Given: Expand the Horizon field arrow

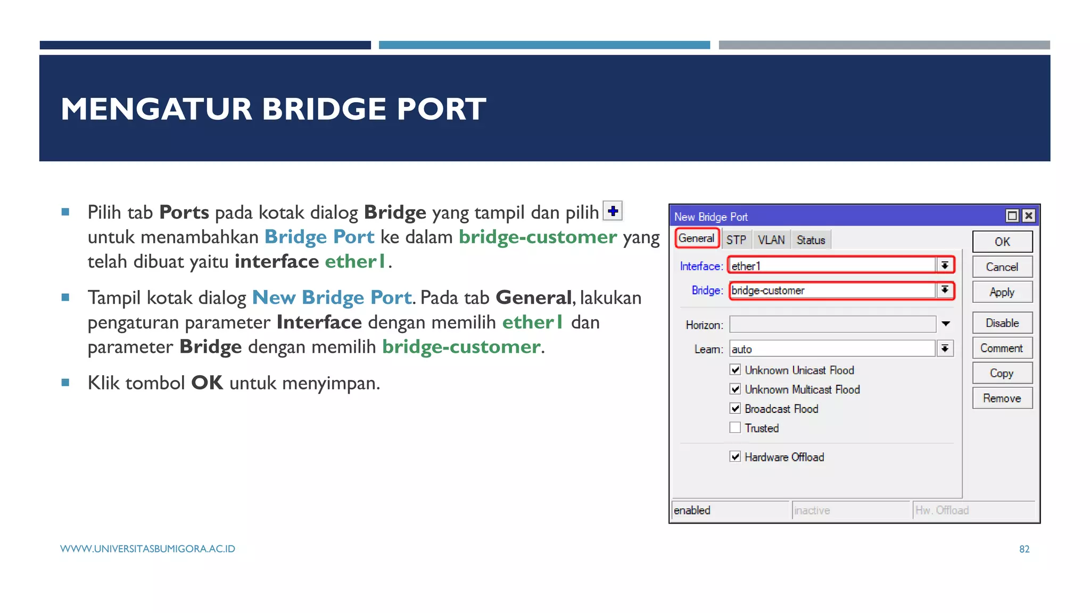Looking at the screenshot, I should (946, 324).
